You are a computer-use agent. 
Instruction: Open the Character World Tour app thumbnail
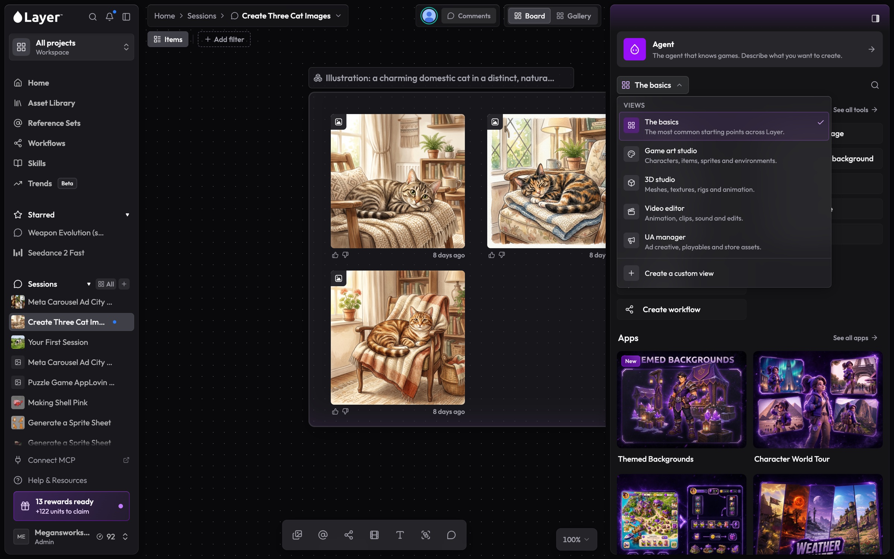pyautogui.click(x=818, y=399)
